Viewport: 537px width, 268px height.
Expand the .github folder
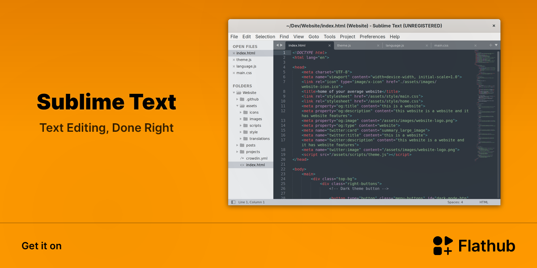tap(237, 99)
